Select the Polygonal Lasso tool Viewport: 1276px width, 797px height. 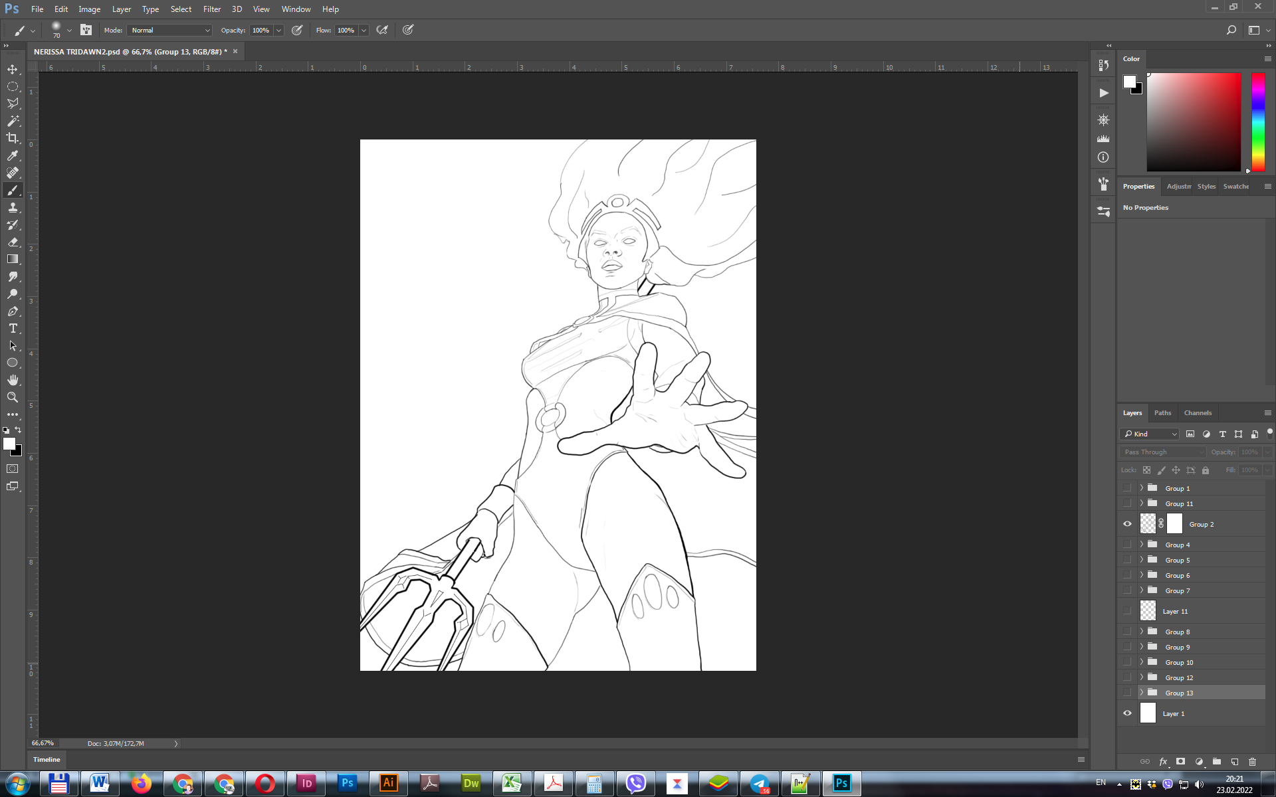tap(13, 104)
